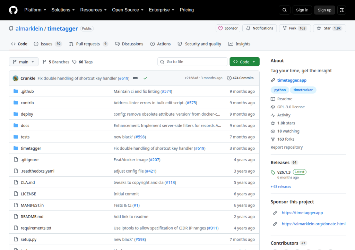Open the 18 watching list
The width and height of the screenshot is (355, 250).
click(x=285, y=131)
